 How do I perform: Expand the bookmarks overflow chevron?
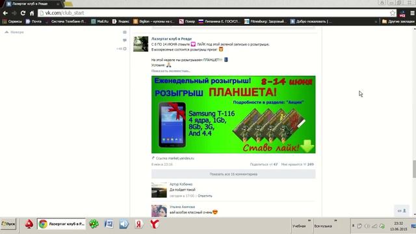click(x=376, y=21)
